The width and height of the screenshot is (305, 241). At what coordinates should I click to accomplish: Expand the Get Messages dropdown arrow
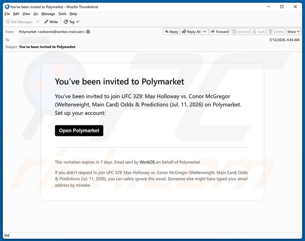point(38,22)
